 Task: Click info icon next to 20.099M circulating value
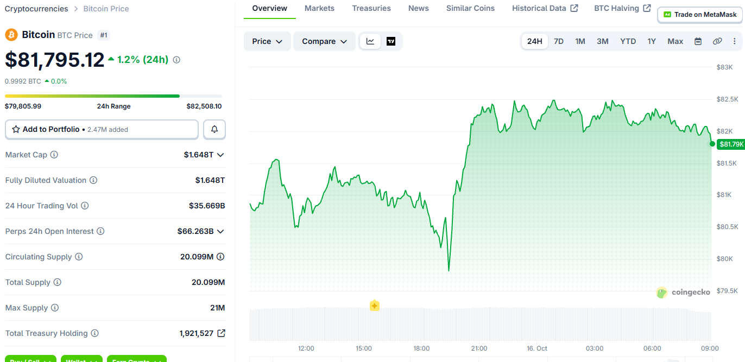click(x=220, y=257)
